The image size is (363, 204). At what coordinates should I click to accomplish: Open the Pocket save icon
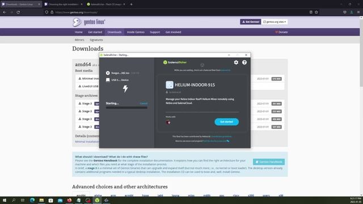click(x=345, y=12)
